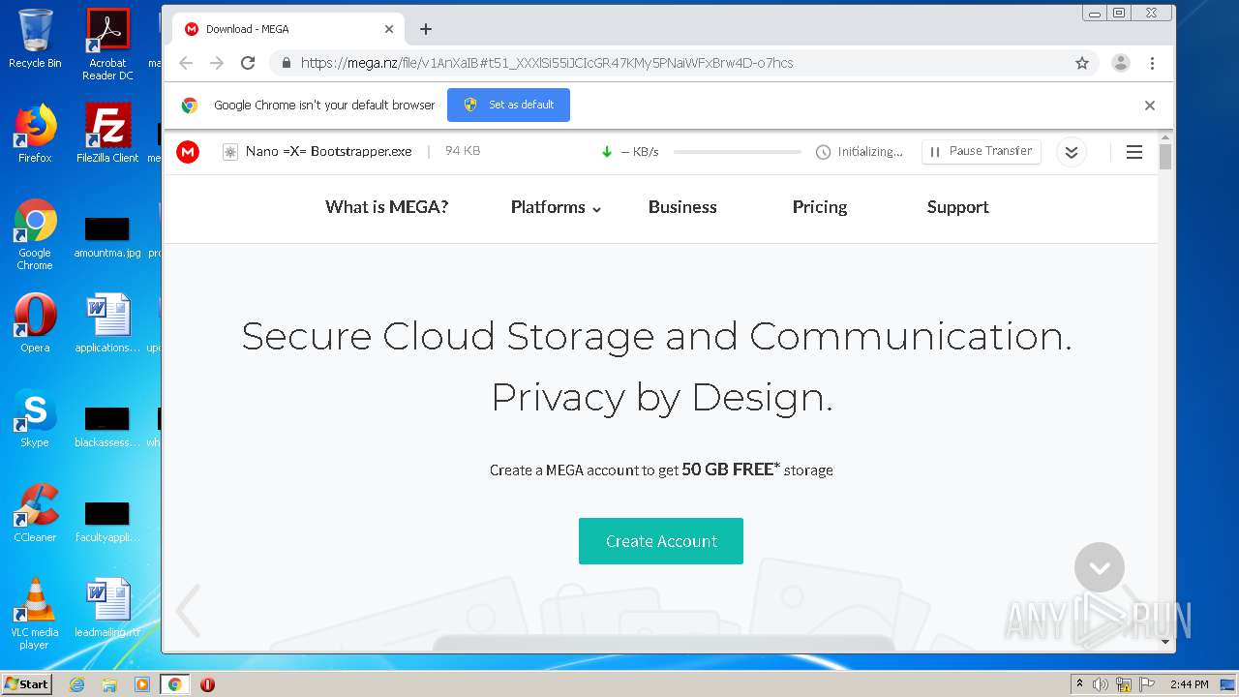The width and height of the screenshot is (1239, 697).
Task: Open the Windows Start menu
Action: click(26, 684)
